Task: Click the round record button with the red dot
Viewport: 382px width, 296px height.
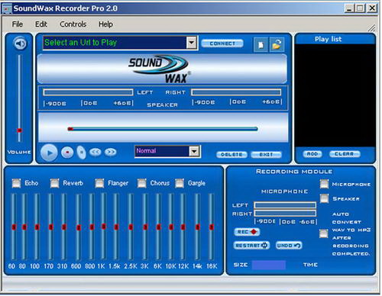Action: point(67,153)
